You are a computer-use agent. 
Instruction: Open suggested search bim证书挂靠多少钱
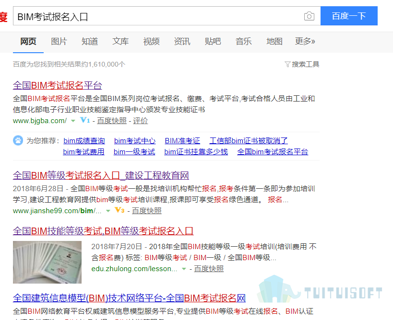click(x=196, y=152)
